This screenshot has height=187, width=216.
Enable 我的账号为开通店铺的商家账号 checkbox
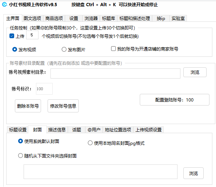click(113, 49)
